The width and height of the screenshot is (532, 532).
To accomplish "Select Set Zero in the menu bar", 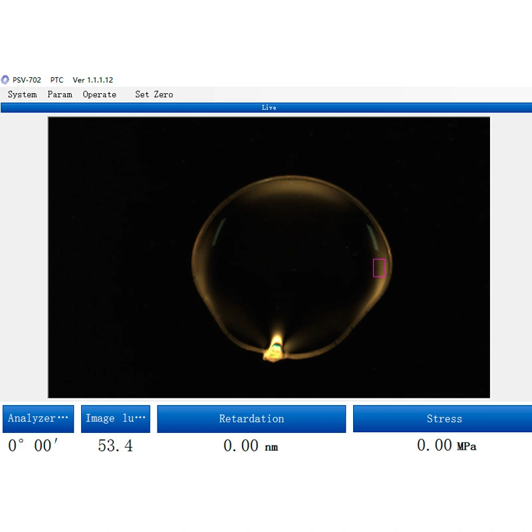I will [154, 94].
